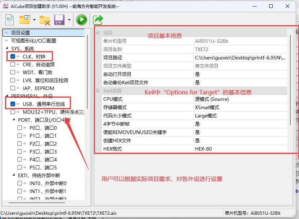Enable the P4口，端口4 checkbox
The width and height of the screenshot is (299, 219).
coord(20,160)
